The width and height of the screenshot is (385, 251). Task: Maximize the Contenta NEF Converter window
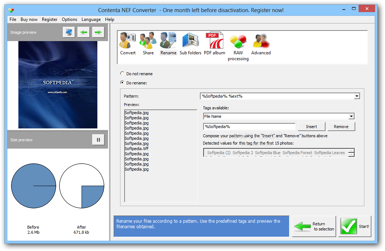(353, 9)
